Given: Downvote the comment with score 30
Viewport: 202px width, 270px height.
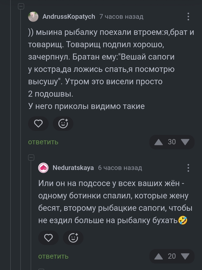Looking at the screenshot, I should coord(185,142).
